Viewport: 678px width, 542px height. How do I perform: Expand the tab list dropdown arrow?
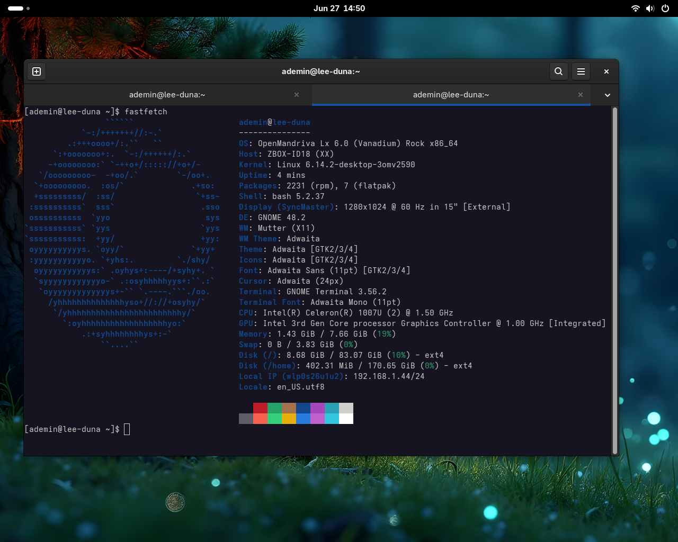(608, 95)
